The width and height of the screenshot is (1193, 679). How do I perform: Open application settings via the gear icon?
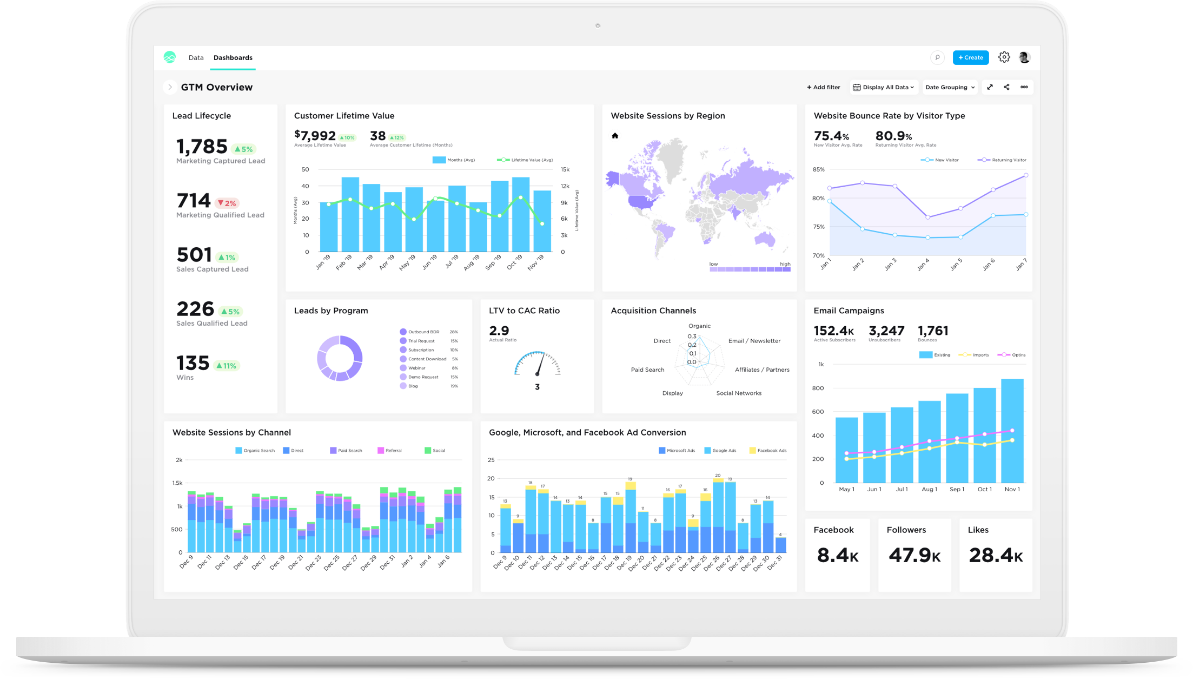pos(1005,57)
